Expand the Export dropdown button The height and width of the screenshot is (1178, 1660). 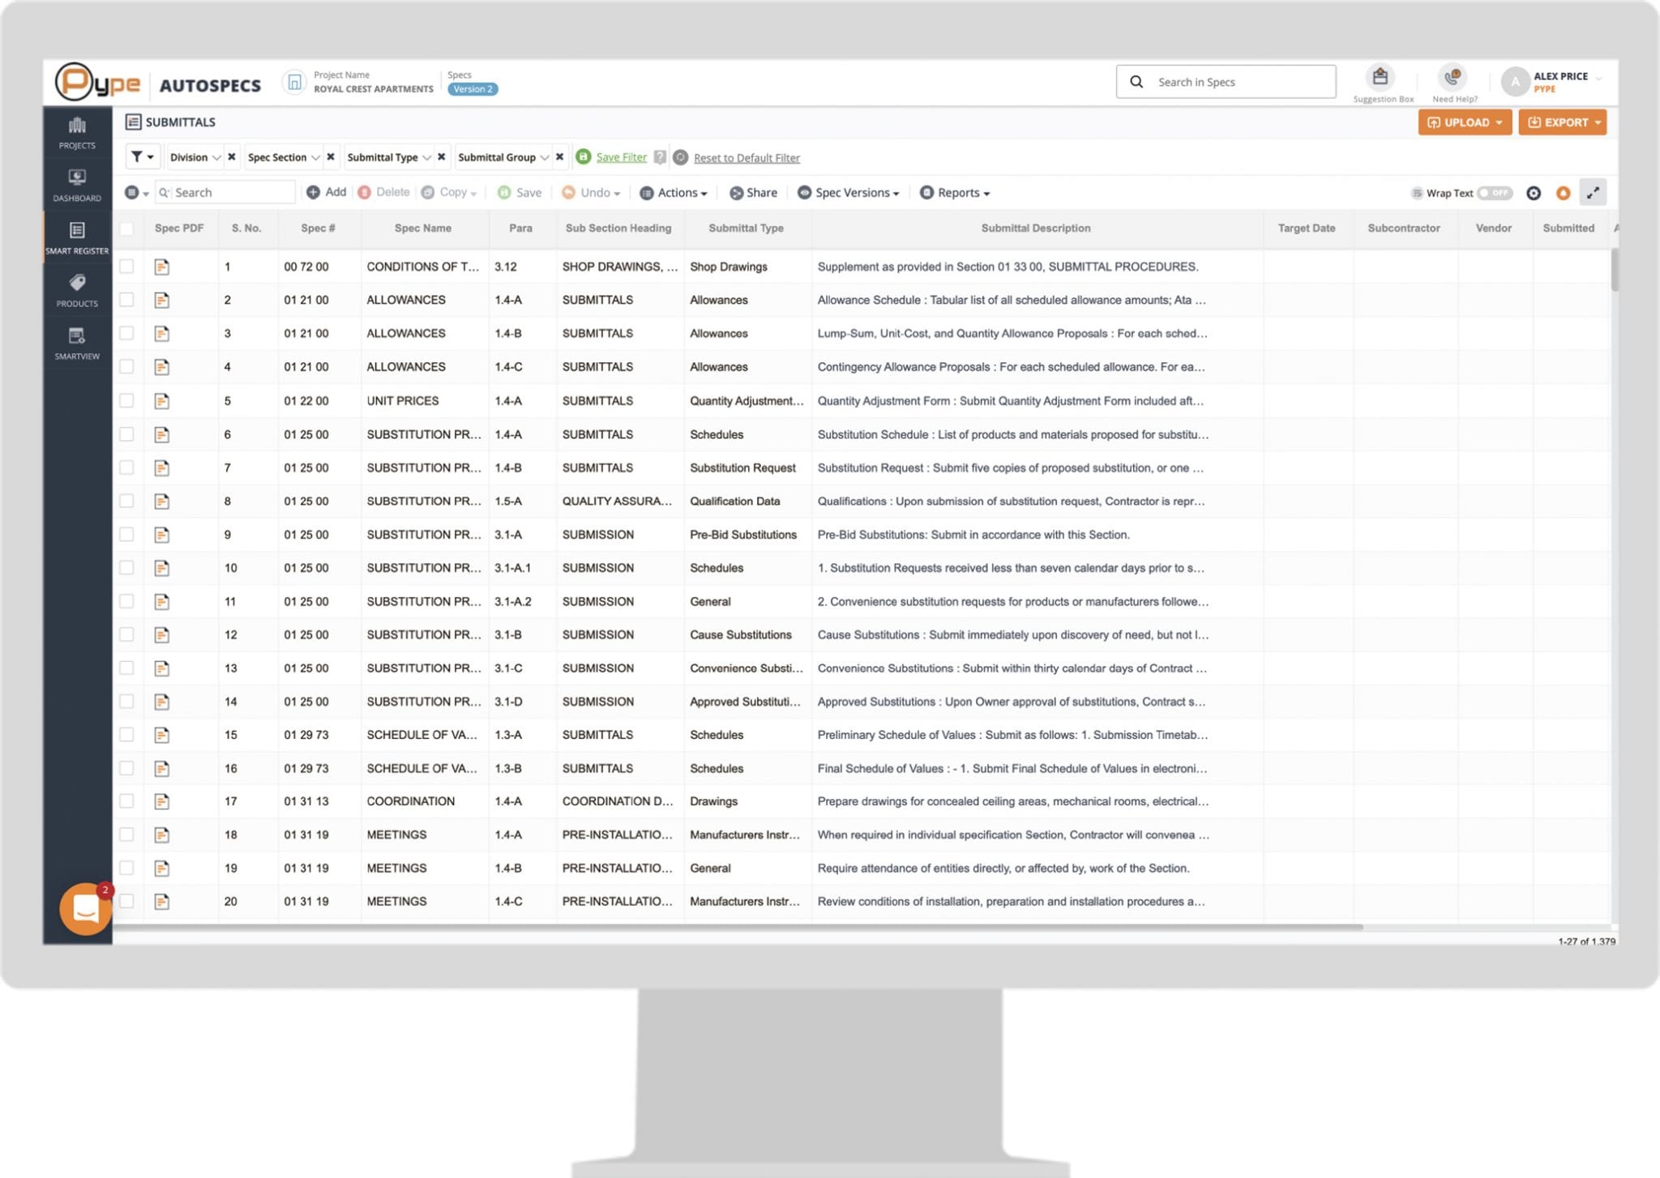pos(1562,122)
